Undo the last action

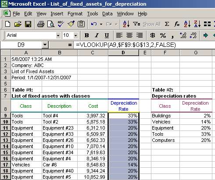click(x=94, y=24)
